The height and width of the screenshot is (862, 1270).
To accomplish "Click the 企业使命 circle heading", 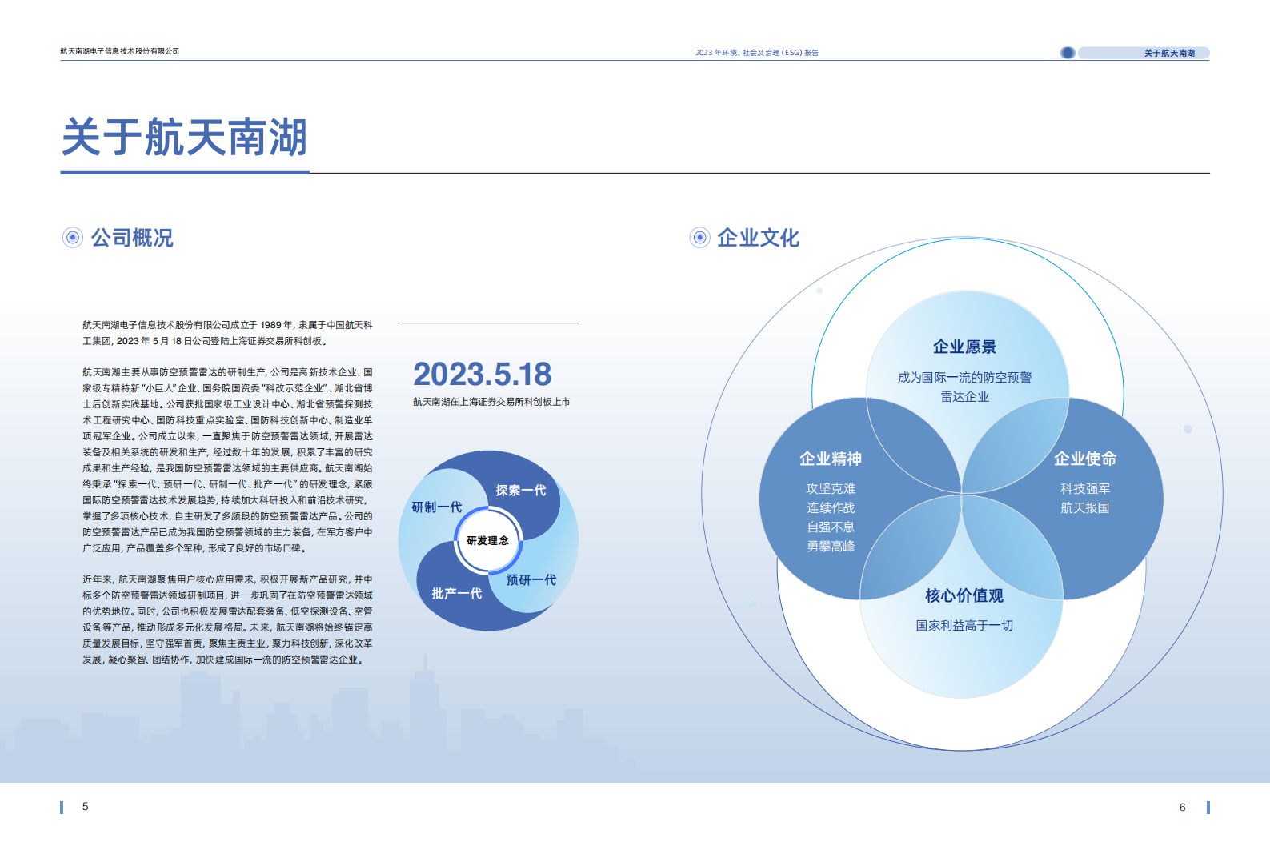I will (1084, 459).
